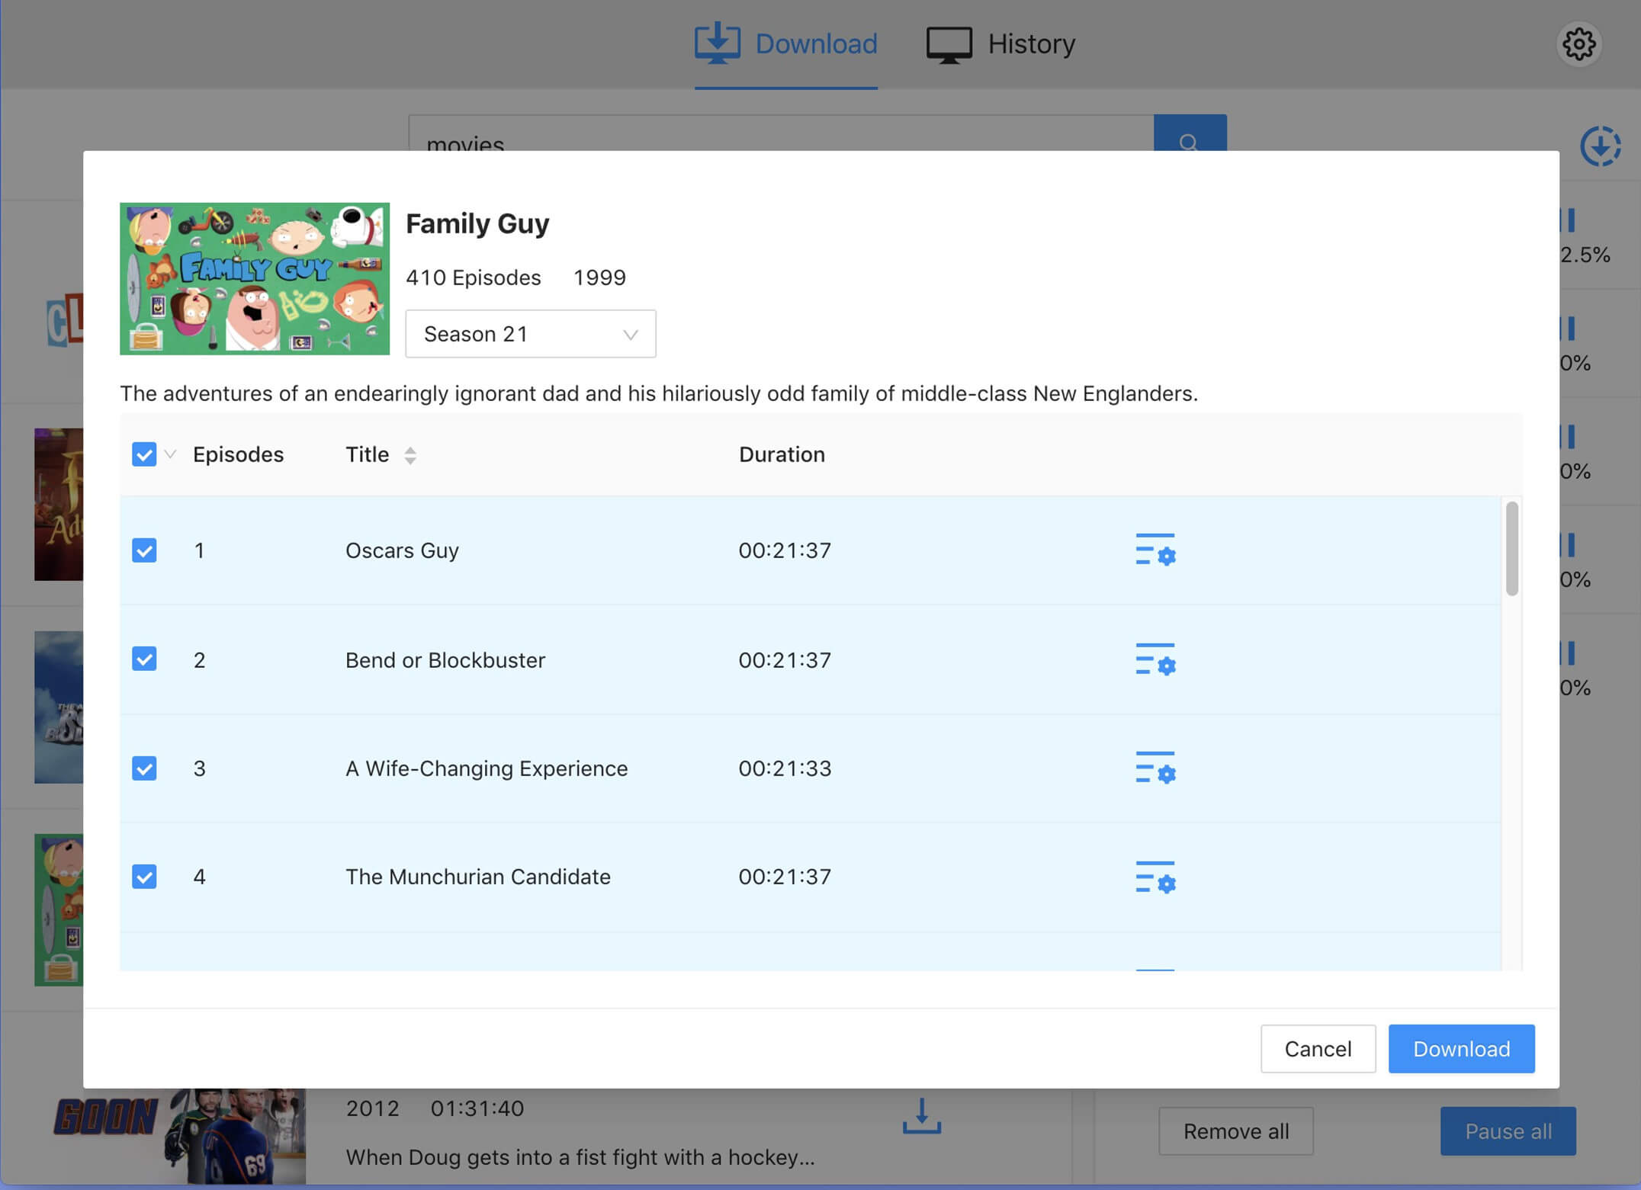Expand the Season 21 dropdown selector
1641x1190 pixels.
(530, 332)
